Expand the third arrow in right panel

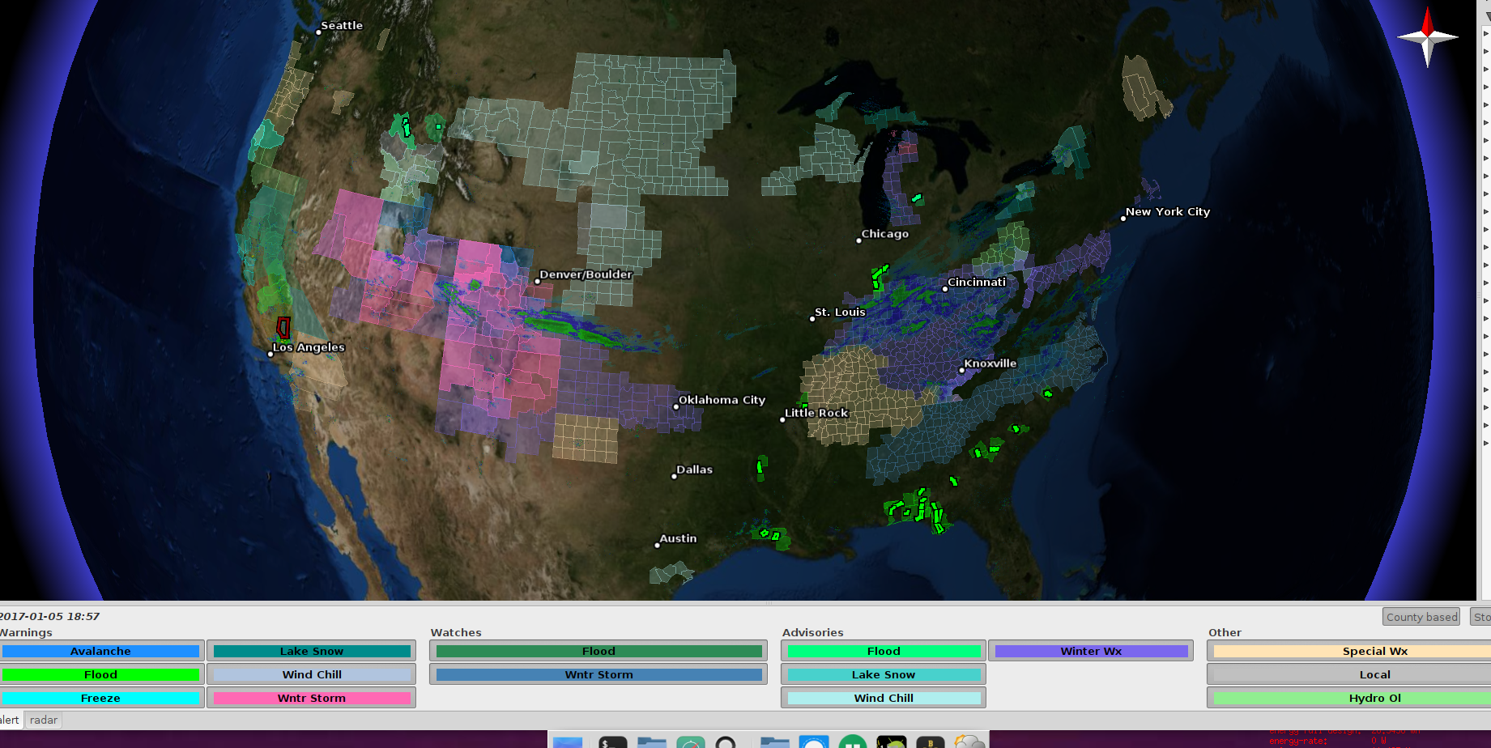click(1485, 69)
